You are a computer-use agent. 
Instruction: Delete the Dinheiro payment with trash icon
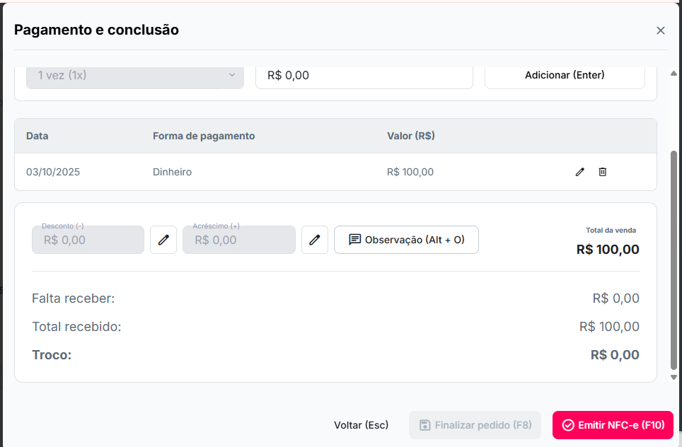603,172
